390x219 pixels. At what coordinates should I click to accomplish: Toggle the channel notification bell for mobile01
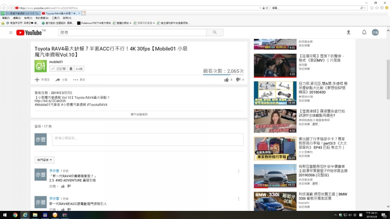click(71, 69)
